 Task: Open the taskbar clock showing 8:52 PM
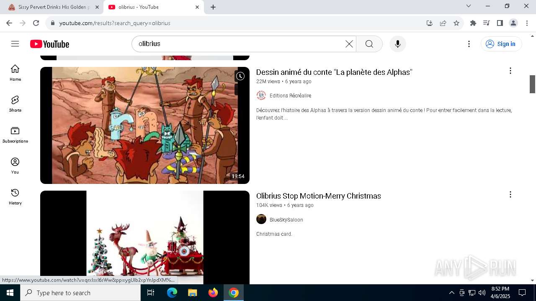pyautogui.click(x=500, y=293)
